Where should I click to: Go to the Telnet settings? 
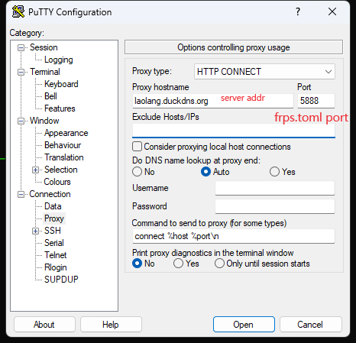[55, 255]
